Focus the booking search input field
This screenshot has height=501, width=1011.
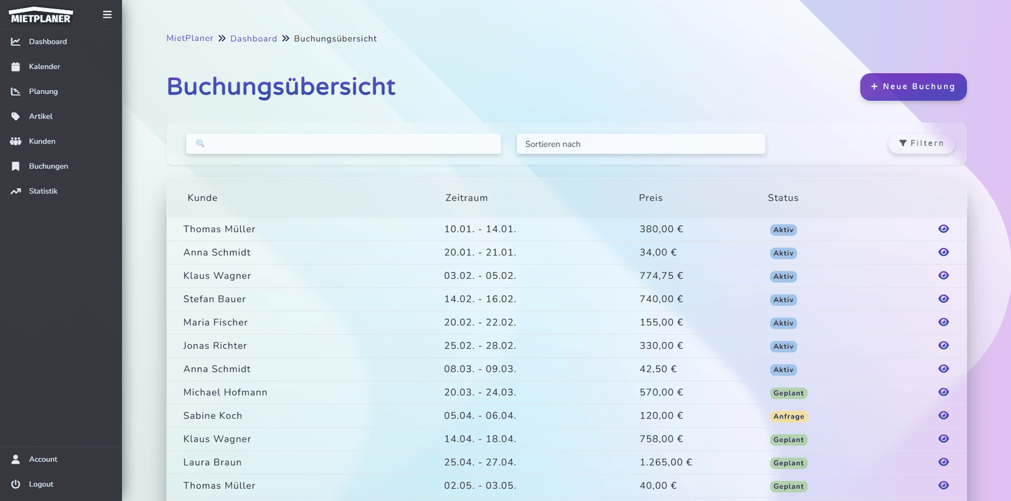343,144
